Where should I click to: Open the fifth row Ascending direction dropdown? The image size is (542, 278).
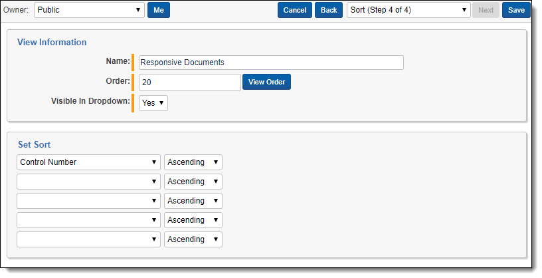[193, 239]
